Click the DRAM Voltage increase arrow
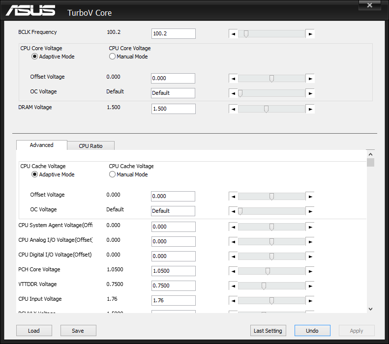 pos(310,109)
